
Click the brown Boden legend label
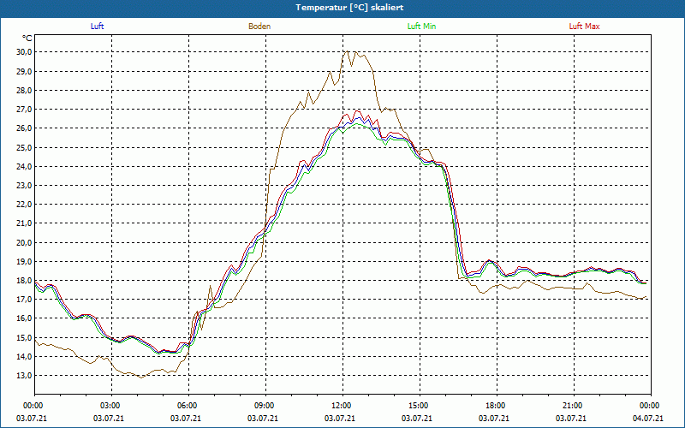point(259,27)
